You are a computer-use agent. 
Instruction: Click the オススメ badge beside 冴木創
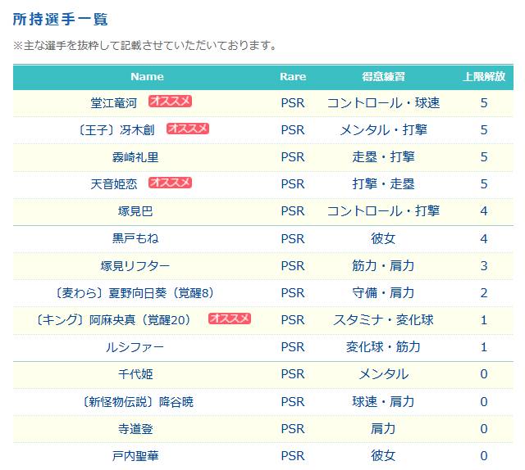[188, 129]
